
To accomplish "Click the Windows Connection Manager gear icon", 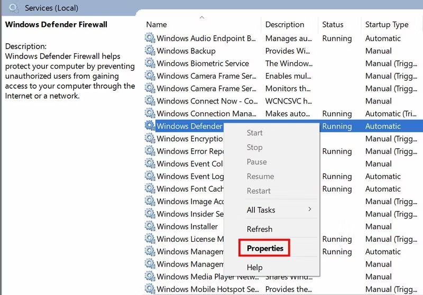I will coord(150,113).
